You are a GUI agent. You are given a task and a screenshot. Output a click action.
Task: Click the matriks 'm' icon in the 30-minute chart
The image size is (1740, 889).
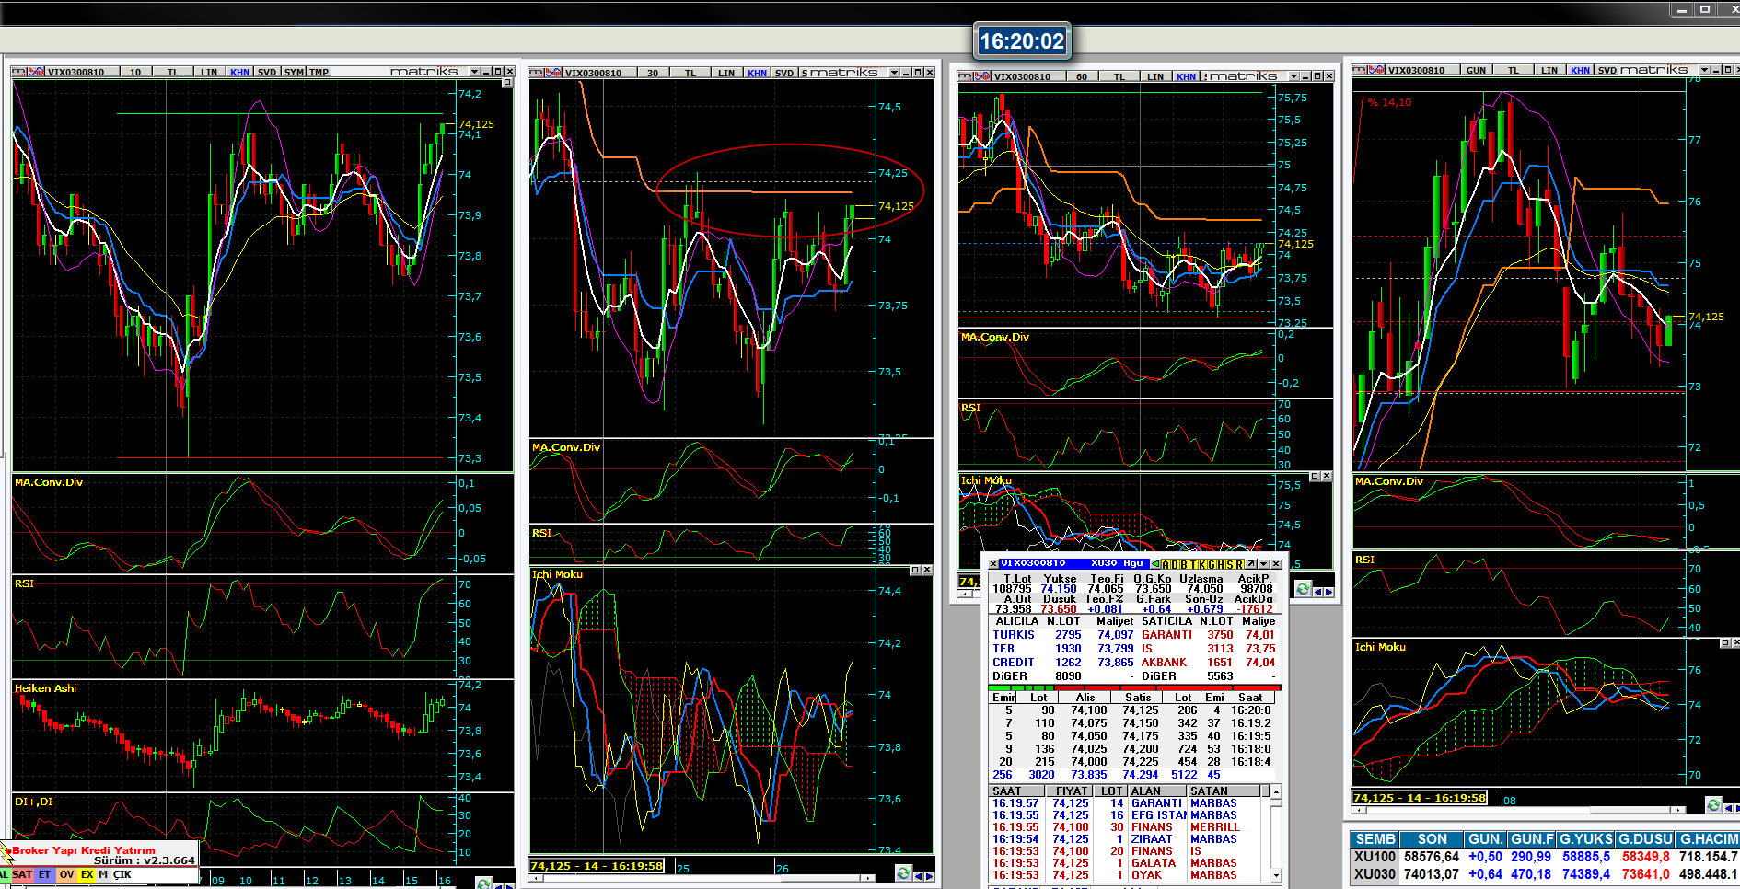pyautogui.click(x=535, y=73)
